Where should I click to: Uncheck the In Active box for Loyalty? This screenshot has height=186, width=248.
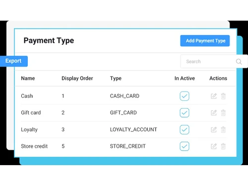click(x=185, y=129)
